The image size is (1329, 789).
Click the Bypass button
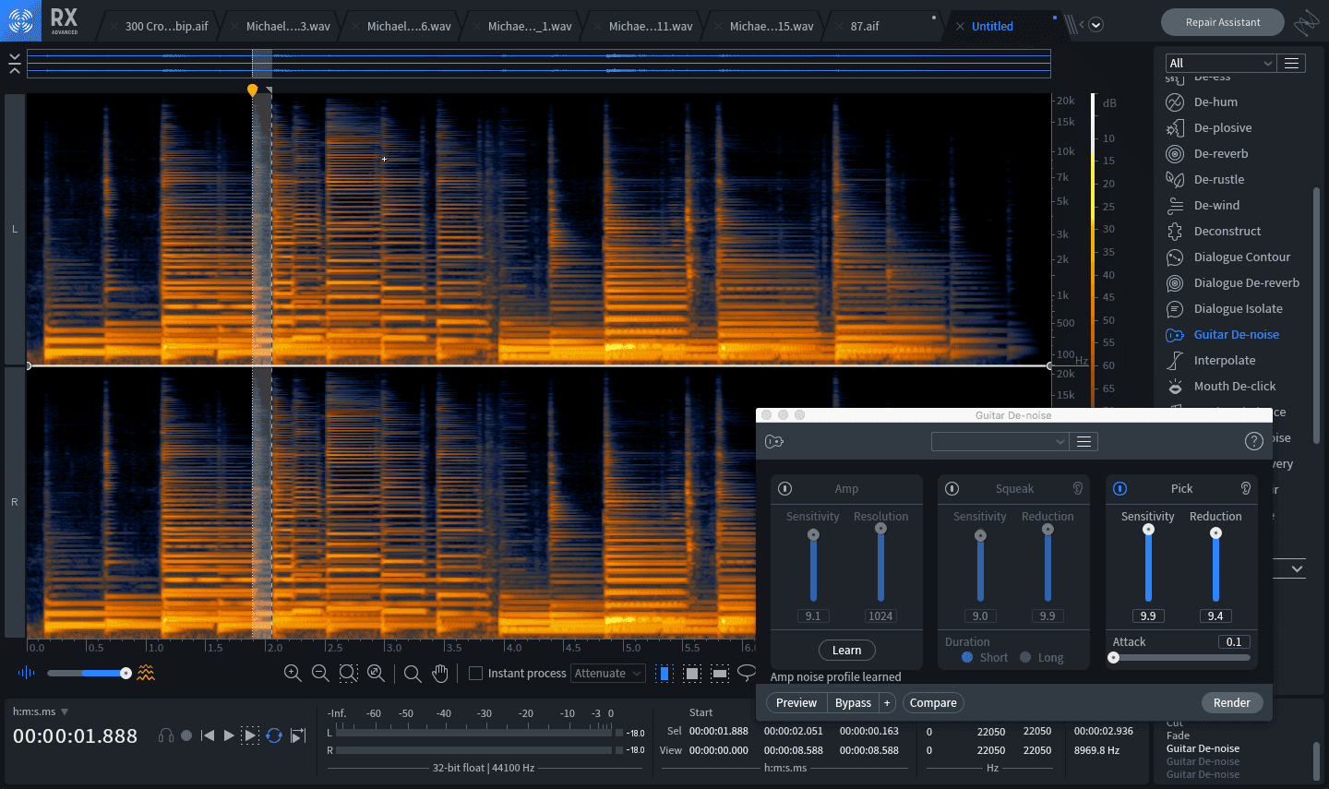click(x=853, y=703)
